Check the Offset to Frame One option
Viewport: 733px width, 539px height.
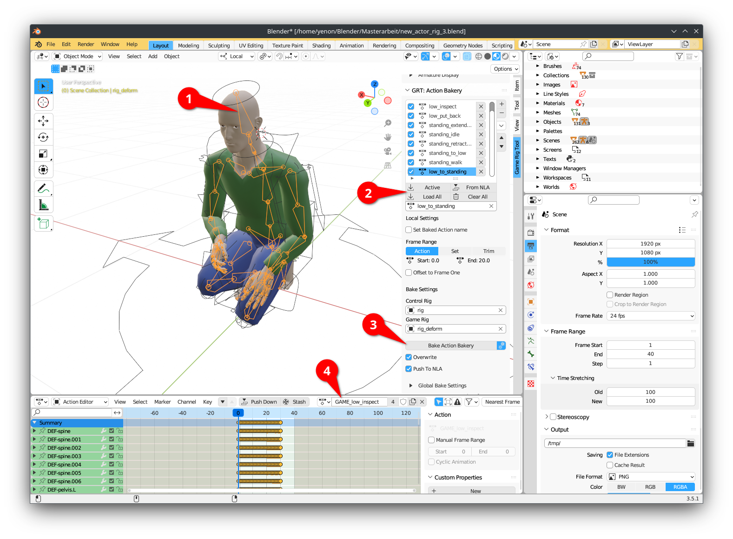point(409,273)
